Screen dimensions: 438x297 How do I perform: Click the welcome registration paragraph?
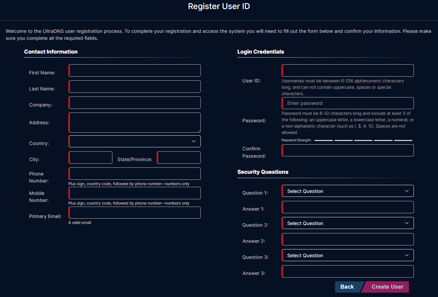point(218,34)
